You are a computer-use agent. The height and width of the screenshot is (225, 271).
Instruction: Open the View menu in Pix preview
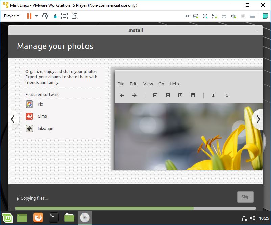tap(148, 84)
